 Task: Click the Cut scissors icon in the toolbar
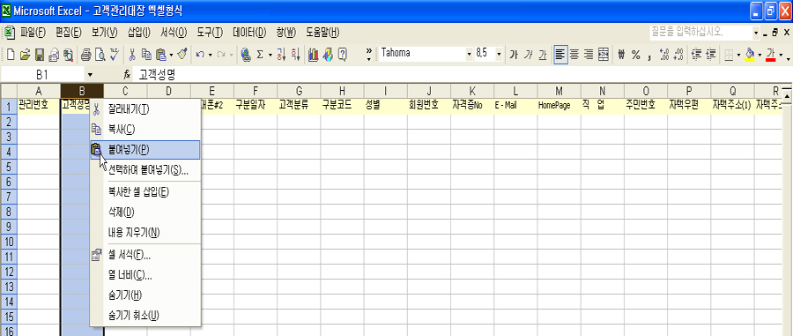coord(132,54)
